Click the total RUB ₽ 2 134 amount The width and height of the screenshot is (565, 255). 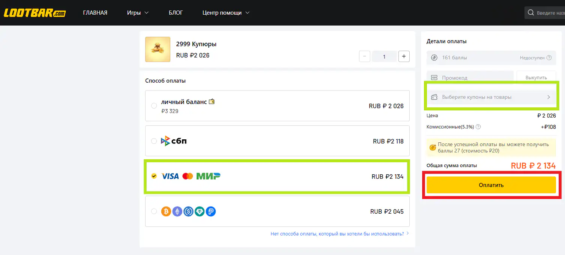click(533, 166)
